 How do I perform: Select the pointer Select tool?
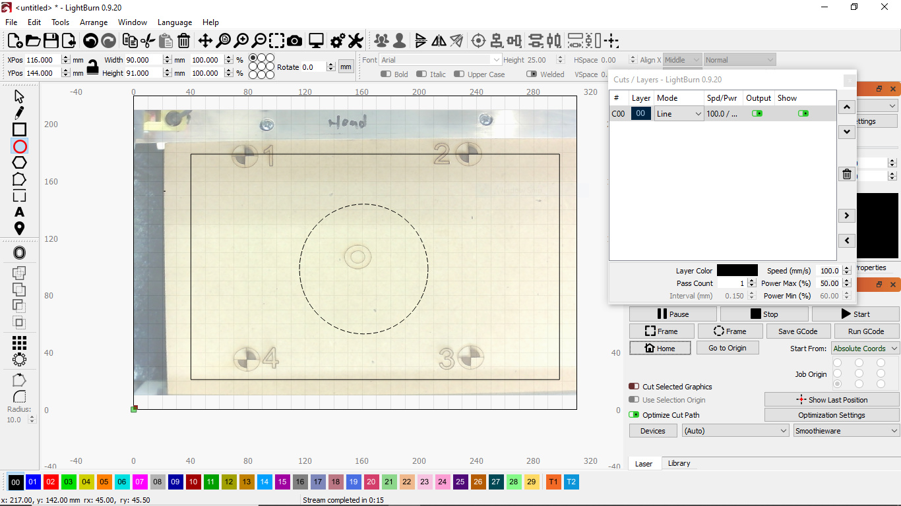(19, 96)
